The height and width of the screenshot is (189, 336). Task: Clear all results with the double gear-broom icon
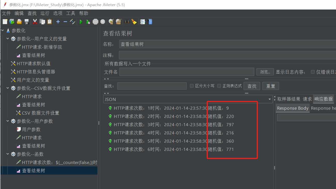pyautogui.click(x=118, y=22)
